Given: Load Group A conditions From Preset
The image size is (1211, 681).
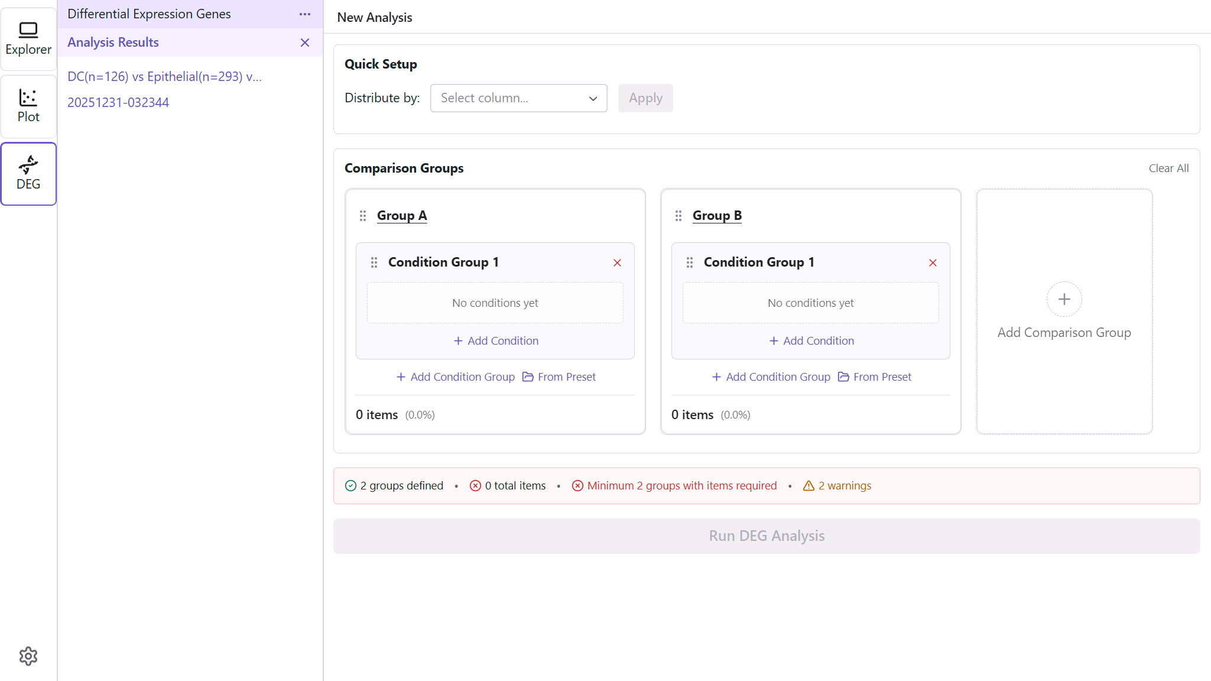Looking at the screenshot, I should coord(559,377).
